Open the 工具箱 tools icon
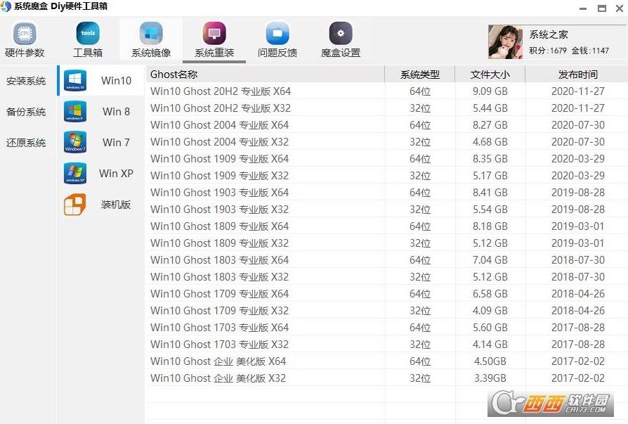Screen dimensions: 628x424 [x=88, y=33]
